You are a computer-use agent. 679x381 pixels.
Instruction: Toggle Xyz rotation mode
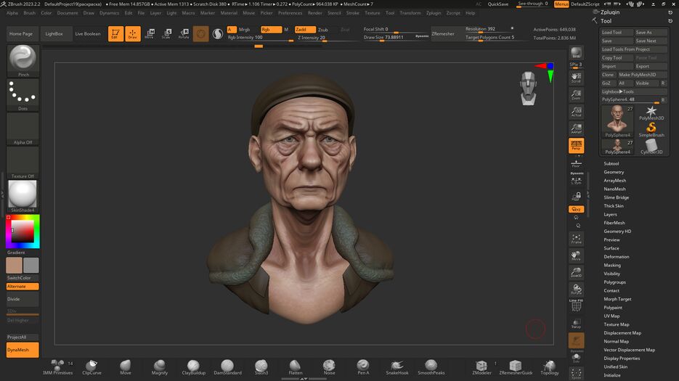576,209
